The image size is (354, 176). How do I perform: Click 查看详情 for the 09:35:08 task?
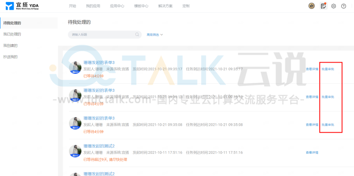click(x=312, y=125)
